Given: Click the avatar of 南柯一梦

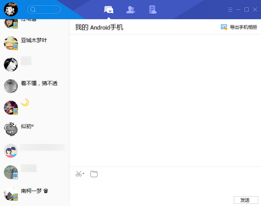Looking at the screenshot, I should point(11,193).
